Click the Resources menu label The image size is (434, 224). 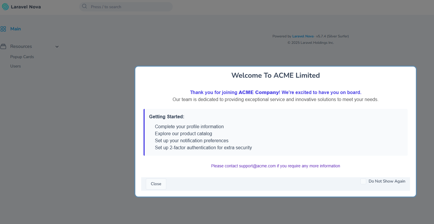click(x=21, y=46)
